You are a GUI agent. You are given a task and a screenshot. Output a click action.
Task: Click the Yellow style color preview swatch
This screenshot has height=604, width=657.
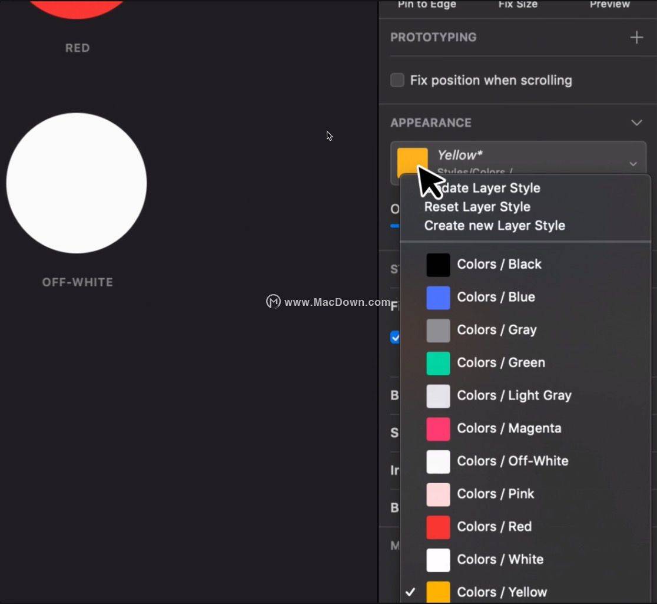tap(412, 162)
